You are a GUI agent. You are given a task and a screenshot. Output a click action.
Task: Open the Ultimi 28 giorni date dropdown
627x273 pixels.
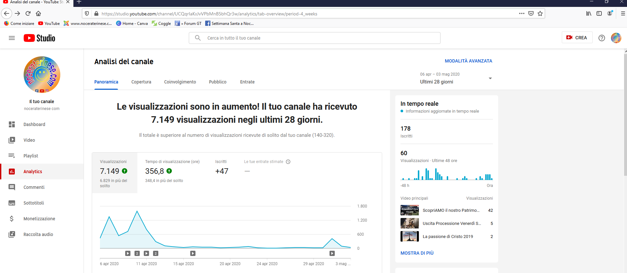click(456, 78)
